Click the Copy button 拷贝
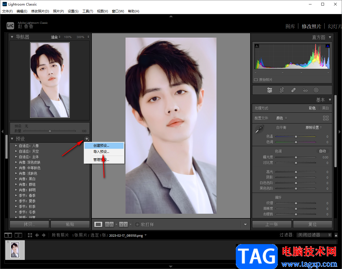The width and height of the screenshot is (342, 269). pos(30,224)
